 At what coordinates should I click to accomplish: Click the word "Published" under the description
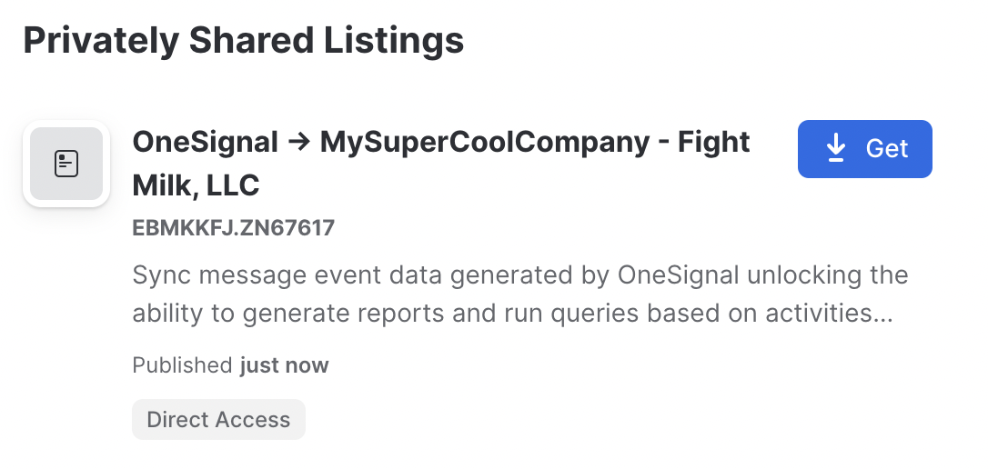pyautogui.click(x=183, y=365)
